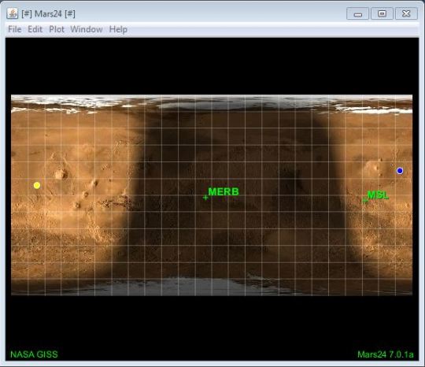425x367 pixels.
Task: Click the south polar region on map
Action: tap(212, 287)
